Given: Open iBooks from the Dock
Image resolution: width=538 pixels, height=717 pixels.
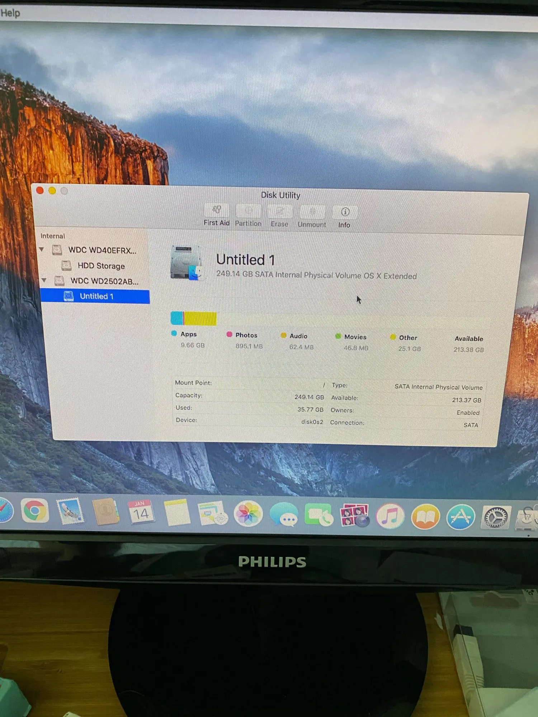Looking at the screenshot, I should [425, 517].
